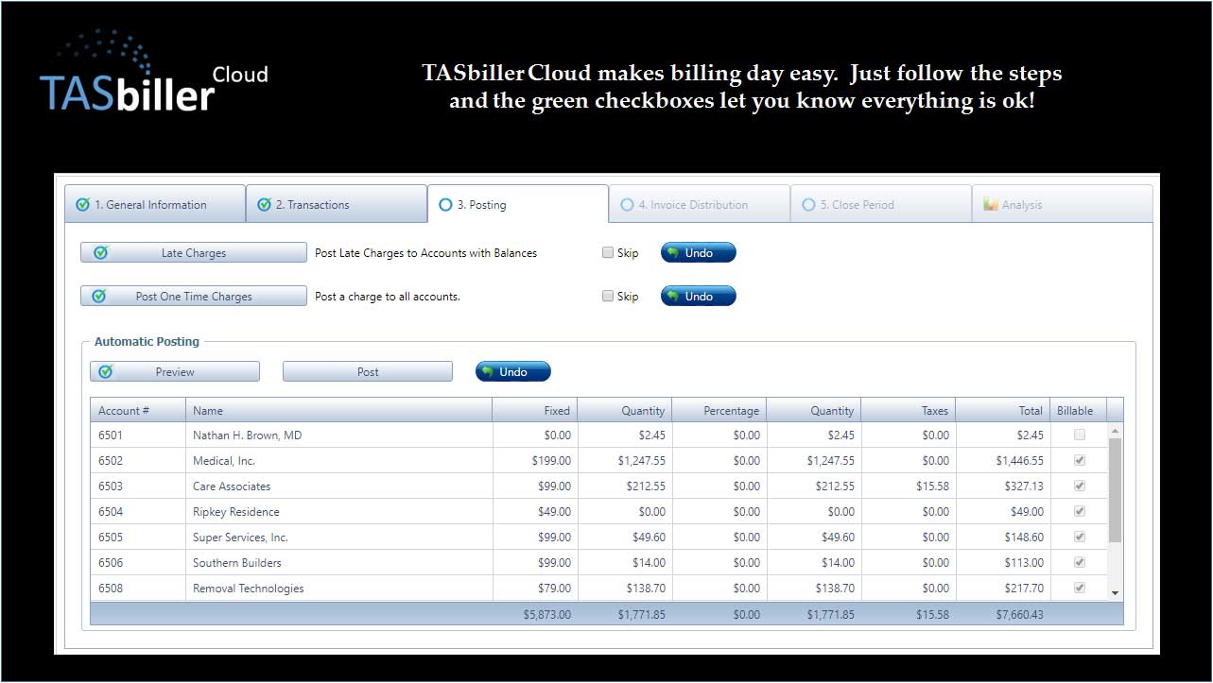Viewport: 1213px width, 683px height.
Task: Click the circle status icon on Invoice Distribution tab
Action: tap(627, 204)
